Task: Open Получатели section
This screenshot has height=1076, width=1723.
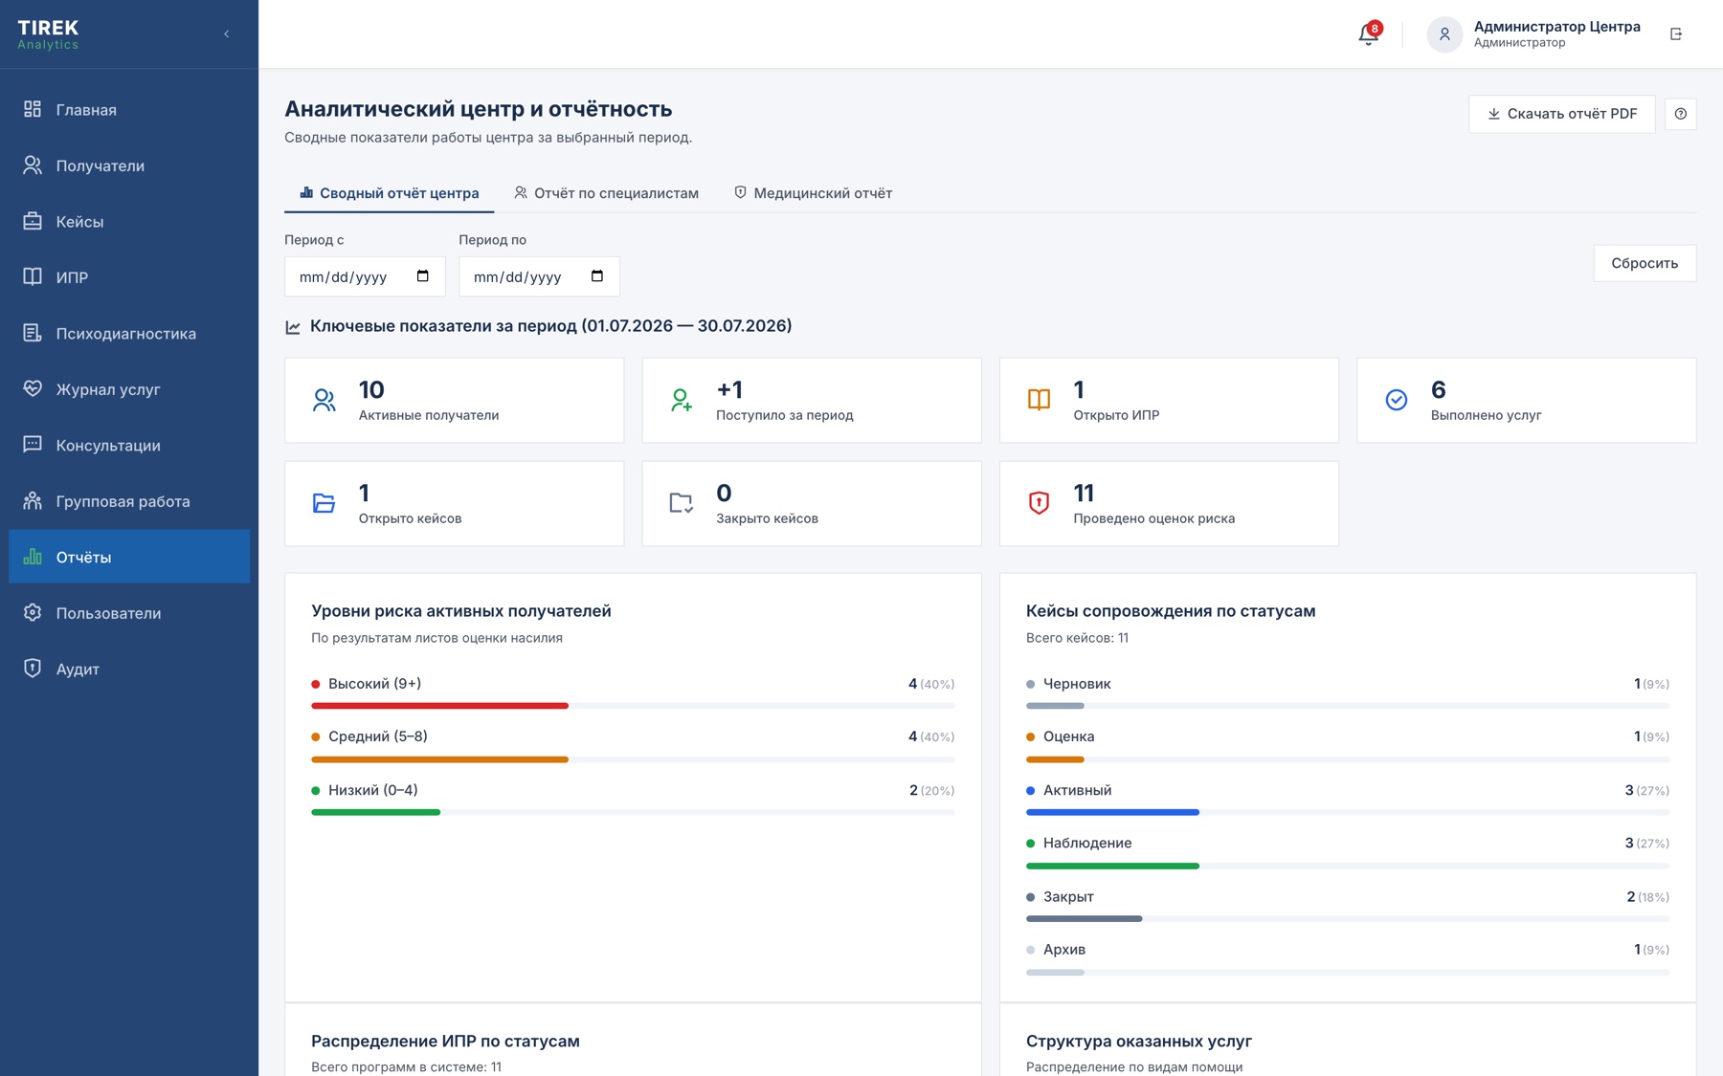Action: 129,165
